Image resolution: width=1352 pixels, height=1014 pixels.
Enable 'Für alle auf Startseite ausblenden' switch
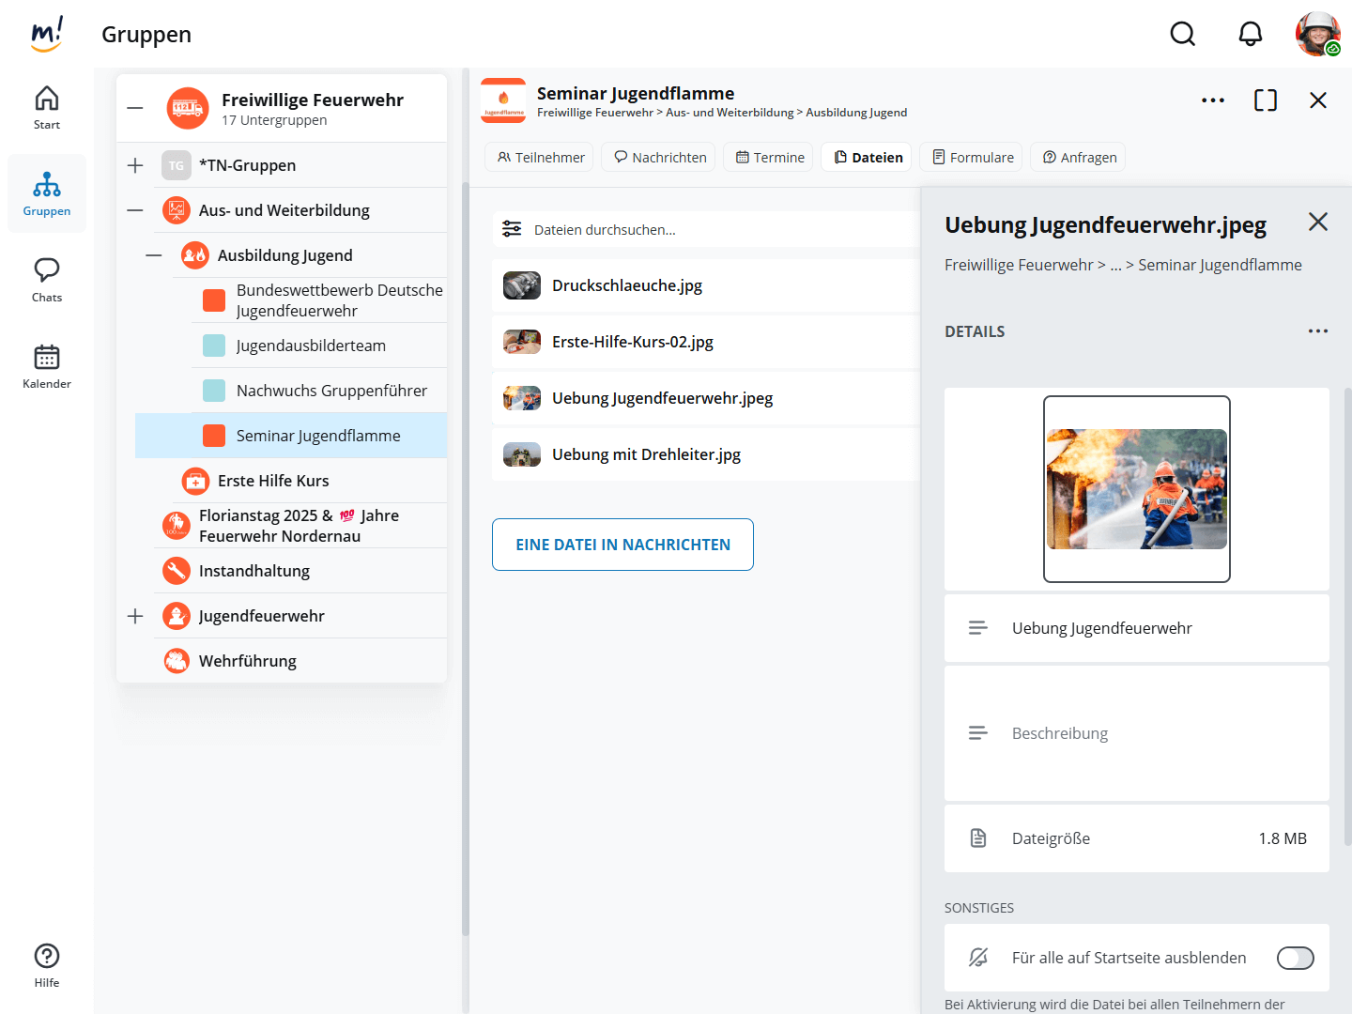(1295, 958)
